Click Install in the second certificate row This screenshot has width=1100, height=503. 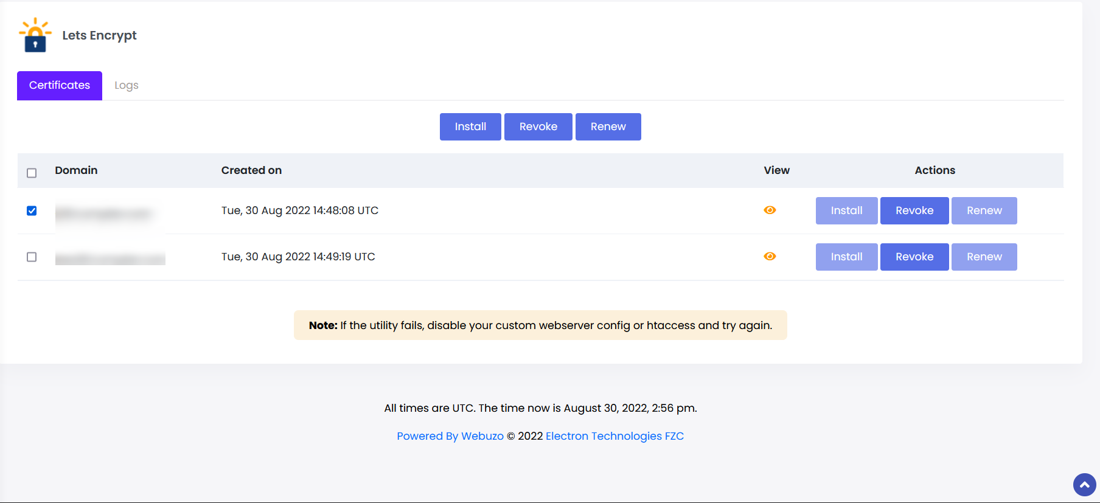[x=846, y=257]
